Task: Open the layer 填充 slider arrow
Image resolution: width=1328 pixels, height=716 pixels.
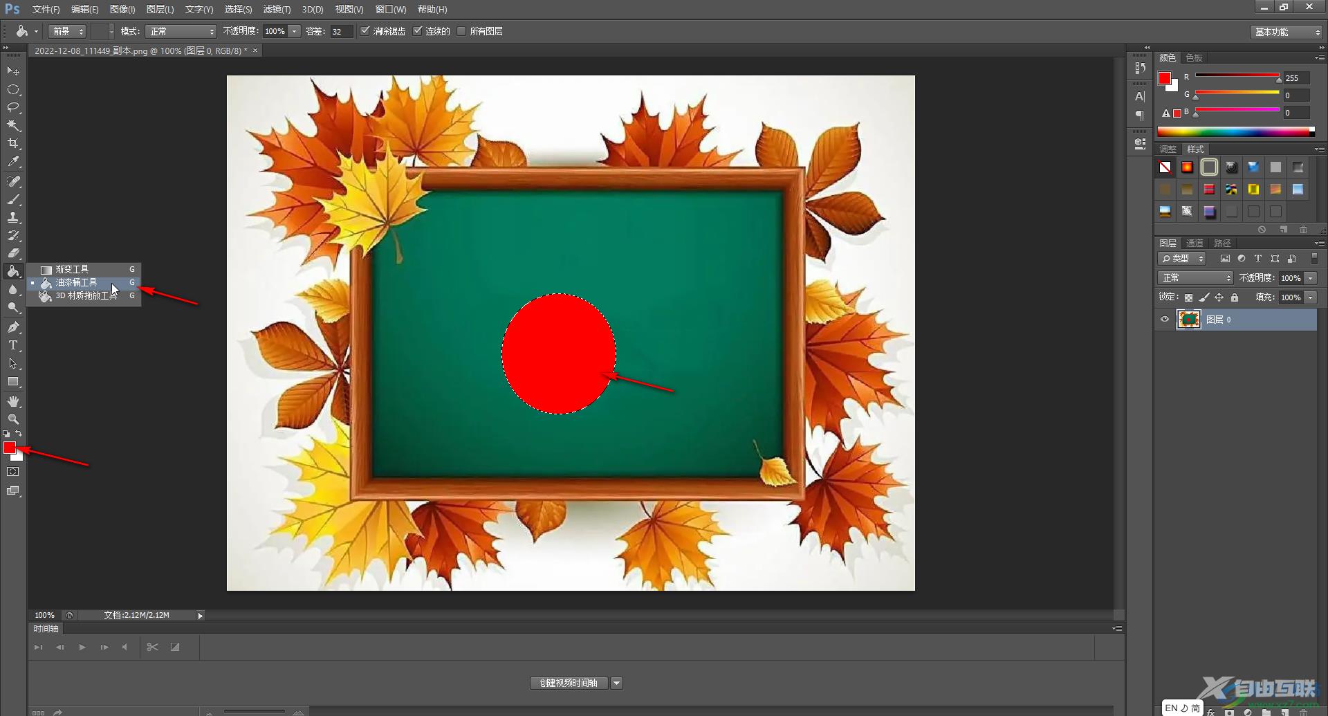Action: pyautogui.click(x=1311, y=297)
